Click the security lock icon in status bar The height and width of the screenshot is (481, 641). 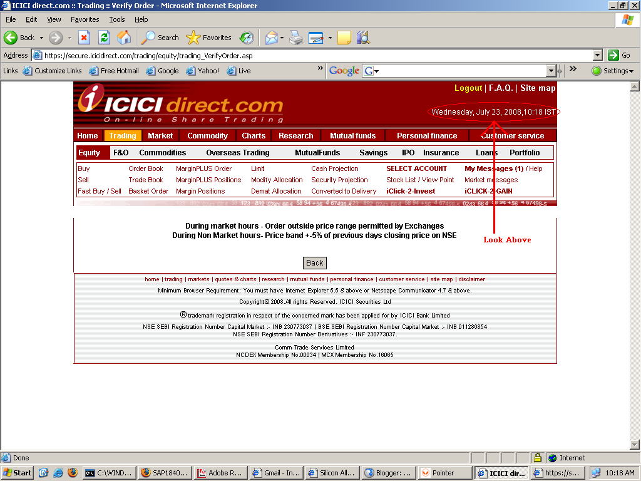click(x=538, y=458)
